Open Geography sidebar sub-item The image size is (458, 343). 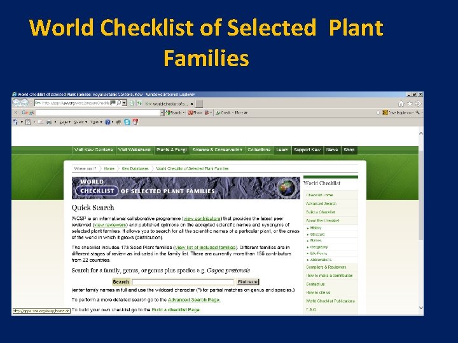click(x=319, y=246)
